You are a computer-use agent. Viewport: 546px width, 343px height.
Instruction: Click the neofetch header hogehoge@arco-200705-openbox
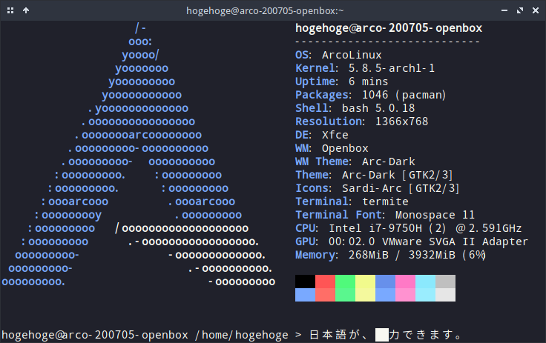[389, 28]
